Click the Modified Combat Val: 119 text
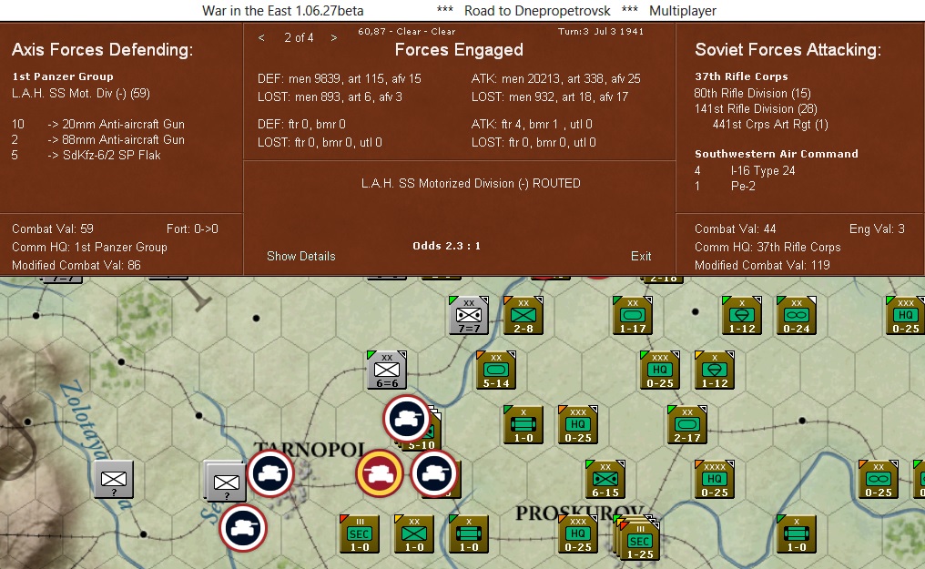This screenshot has height=569, width=925. click(x=762, y=265)
